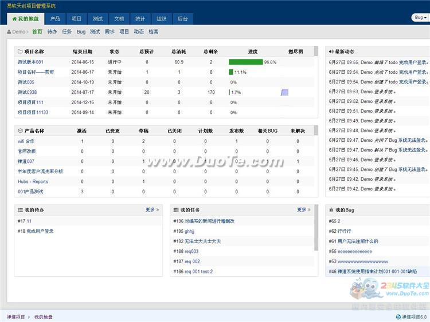The height and width of the screenshot is (322, 430).
Task: Open the 统计 tab
Action: 140,19
